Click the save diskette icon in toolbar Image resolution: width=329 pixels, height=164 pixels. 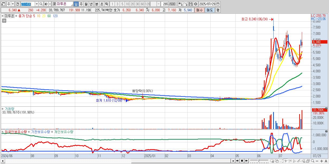[190, 4]
